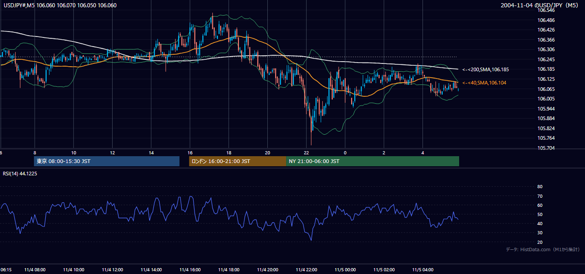Click the 106.185 price axis value
The height and width of the screenshot is (274, 585).
coord(547,69)
